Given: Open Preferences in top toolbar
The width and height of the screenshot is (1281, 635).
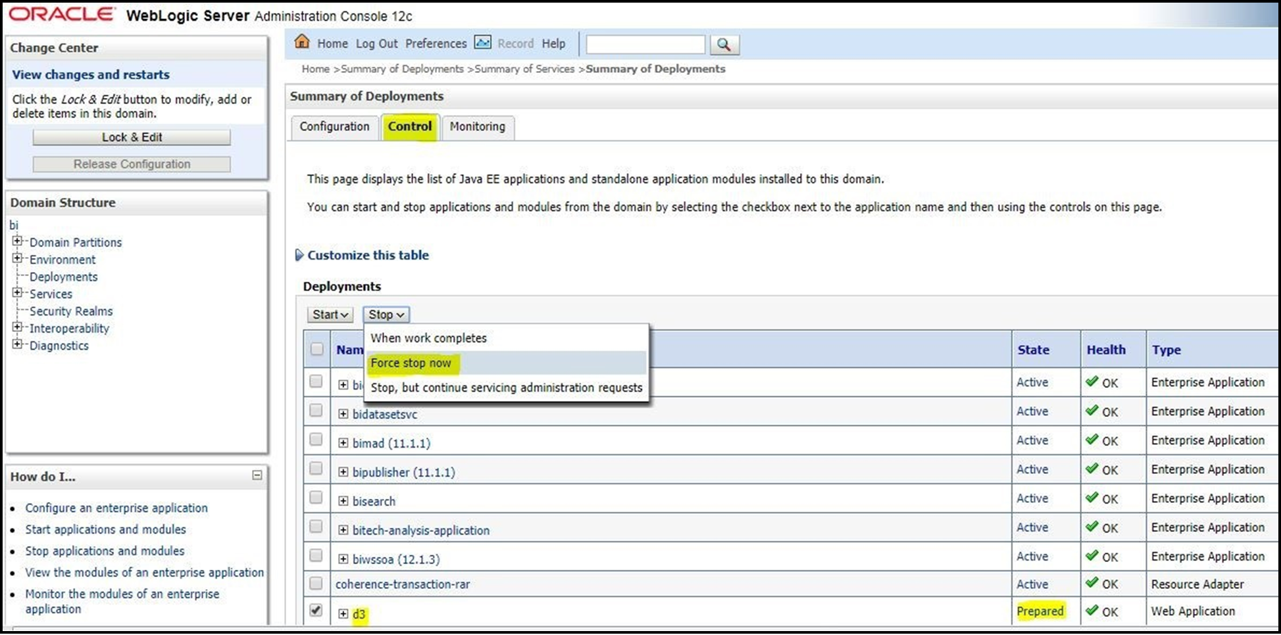Looking at the screenshot, I should (436, 44).
